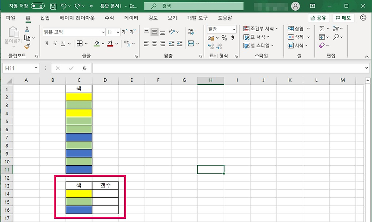The height and width of the screenshot is (222, 372).
Task: Align cell text right
Action: point(162,43)
